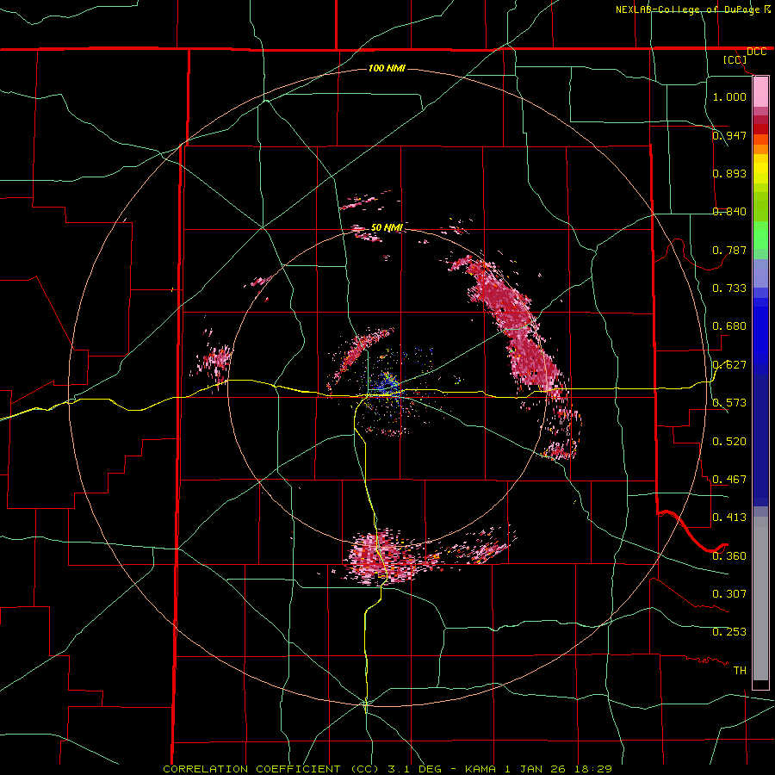Click the 0.893 legend value
775x775 pixels.
point(729,173)
